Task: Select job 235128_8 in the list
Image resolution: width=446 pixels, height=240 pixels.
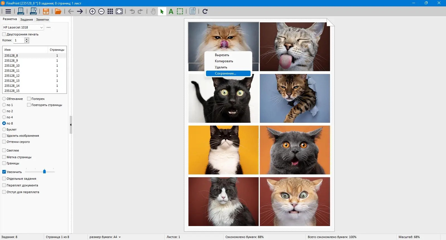Action: point(35,56)
